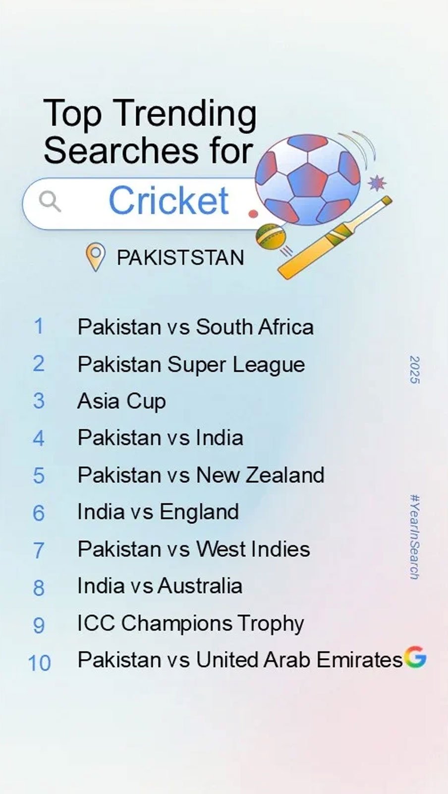This screenshot has height=794, width=448.
Task: Choose Pakistan vs India search
Action: (x=160, y=438)
